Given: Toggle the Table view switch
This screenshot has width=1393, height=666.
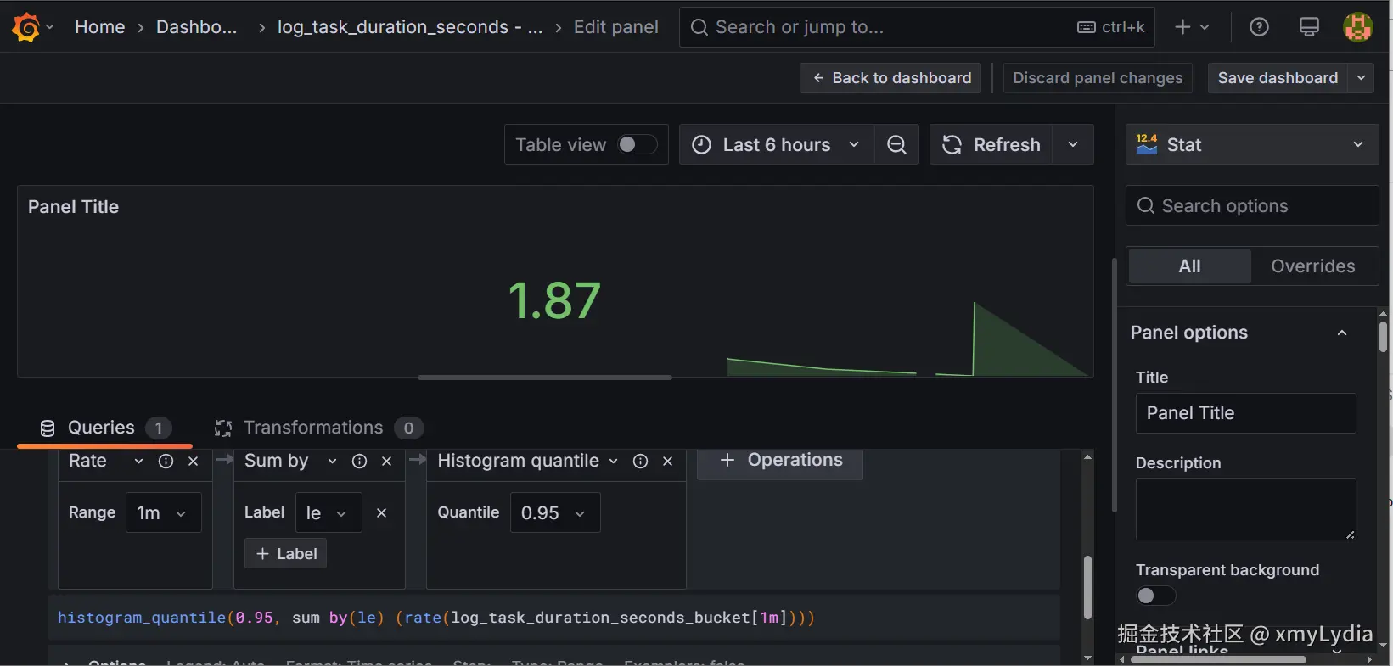Looking at the screenshot, I should (x=637, y=145).
